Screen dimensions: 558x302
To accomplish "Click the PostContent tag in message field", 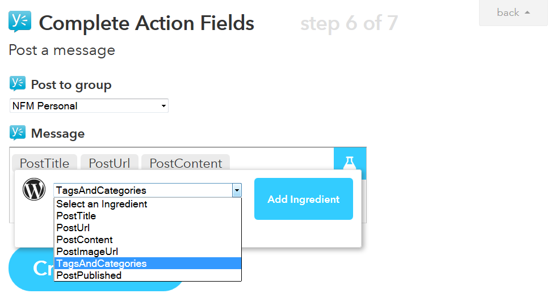I will [x=186, y=163].
